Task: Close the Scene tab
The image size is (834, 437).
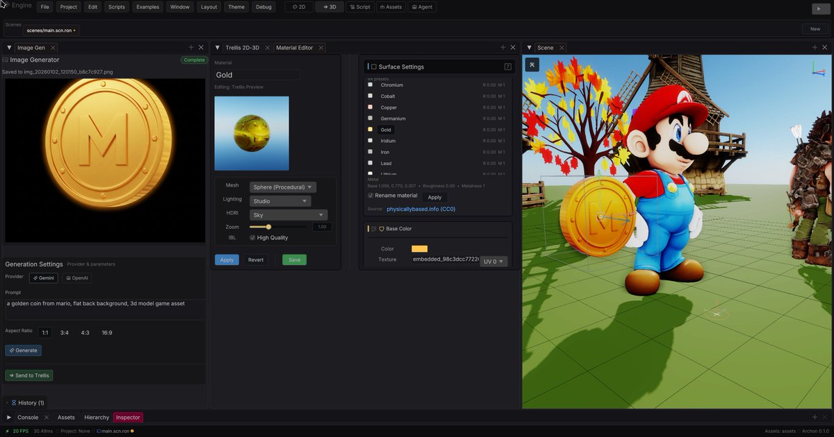Action: point(561,48)
